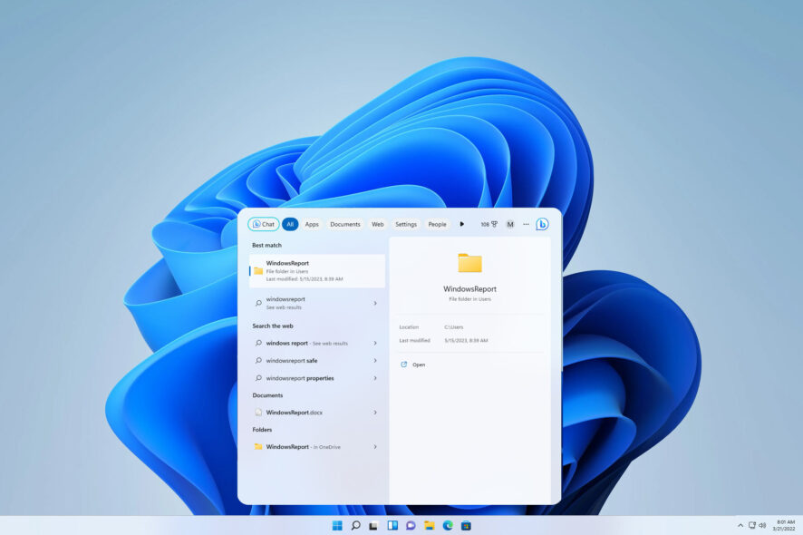This screenshot has width=803, height=535.
Task: Expand the windowsreport safe chevron
Action: [x=375, y=360]
